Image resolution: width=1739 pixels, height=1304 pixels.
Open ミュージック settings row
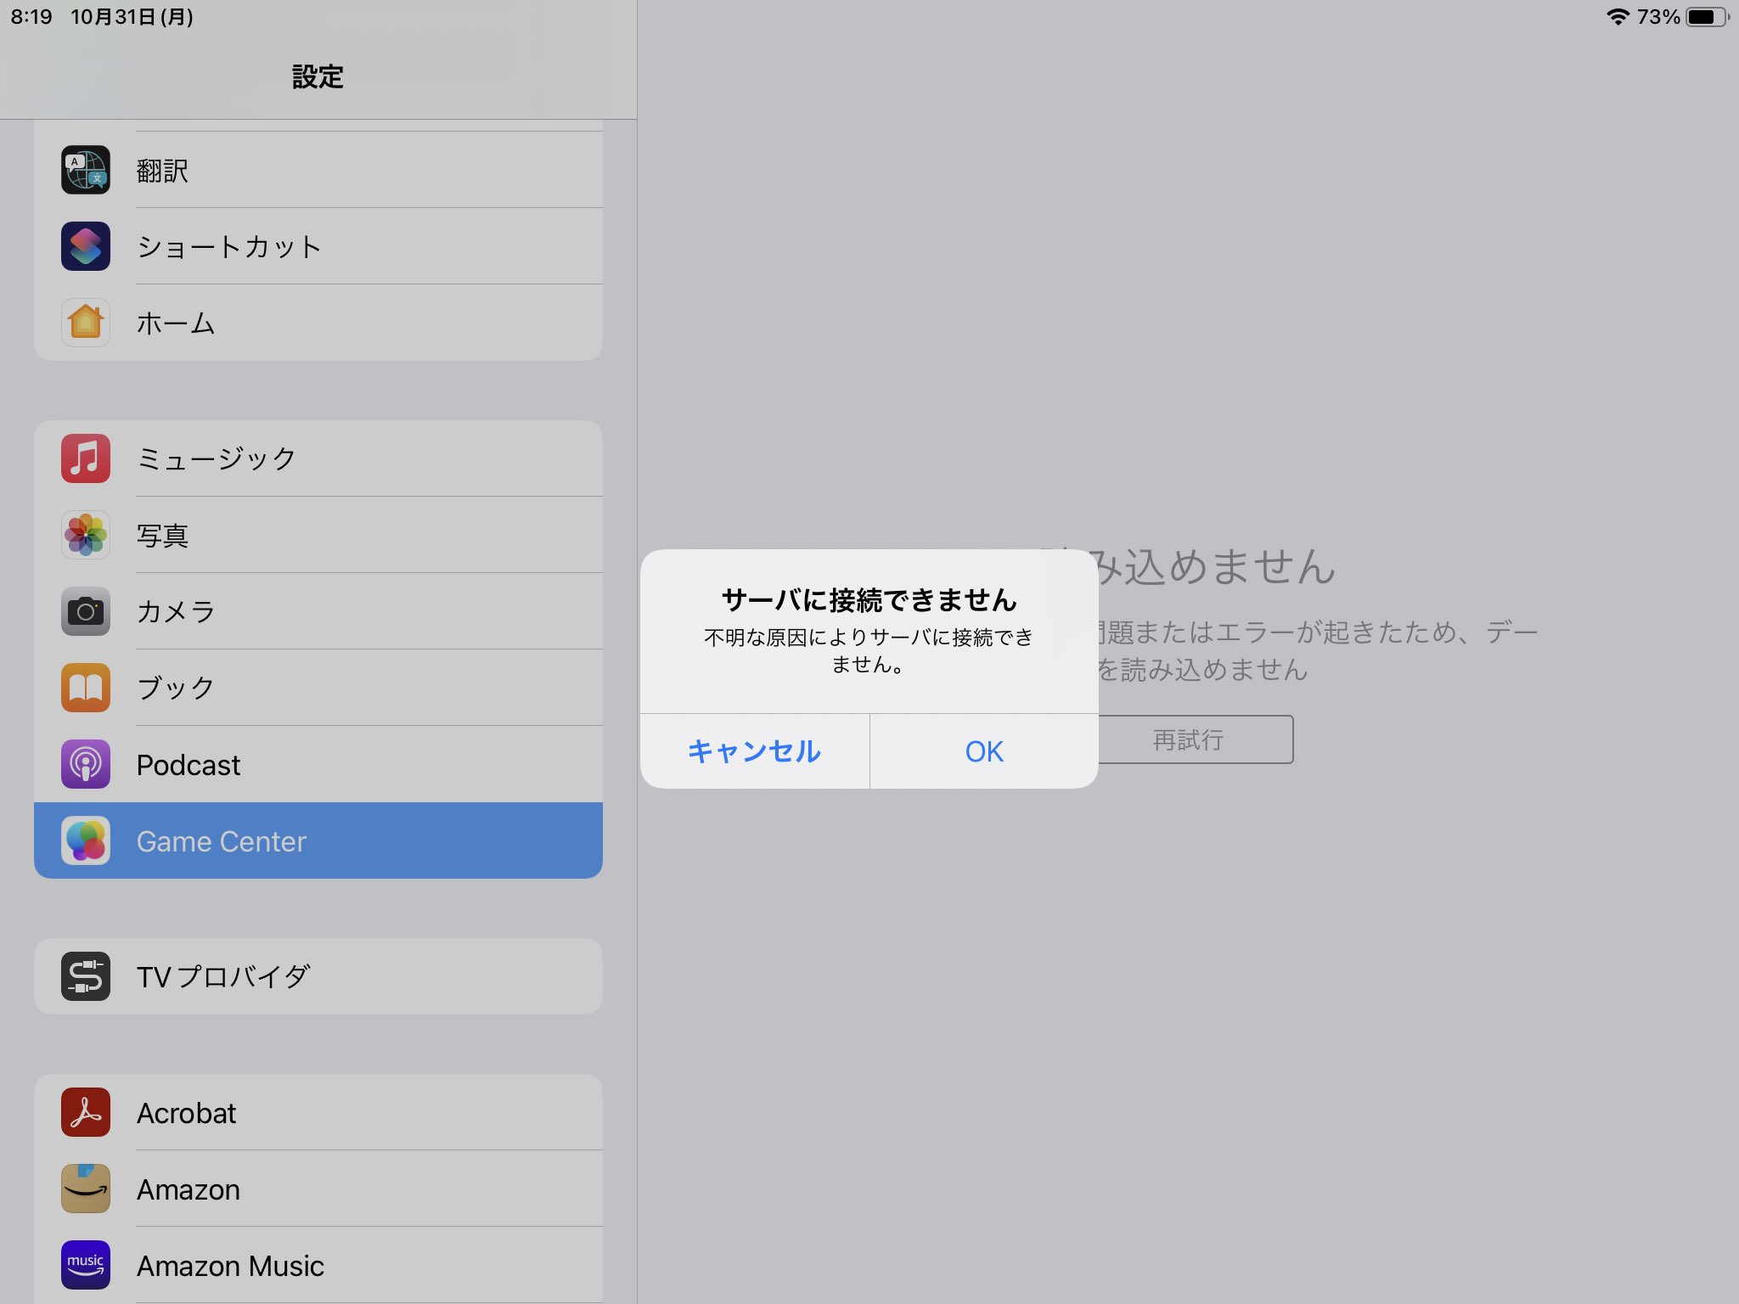pos(318,458)
